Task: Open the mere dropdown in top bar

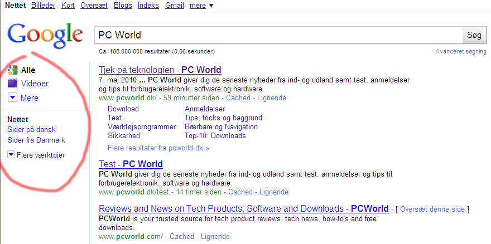Action: 201,6
